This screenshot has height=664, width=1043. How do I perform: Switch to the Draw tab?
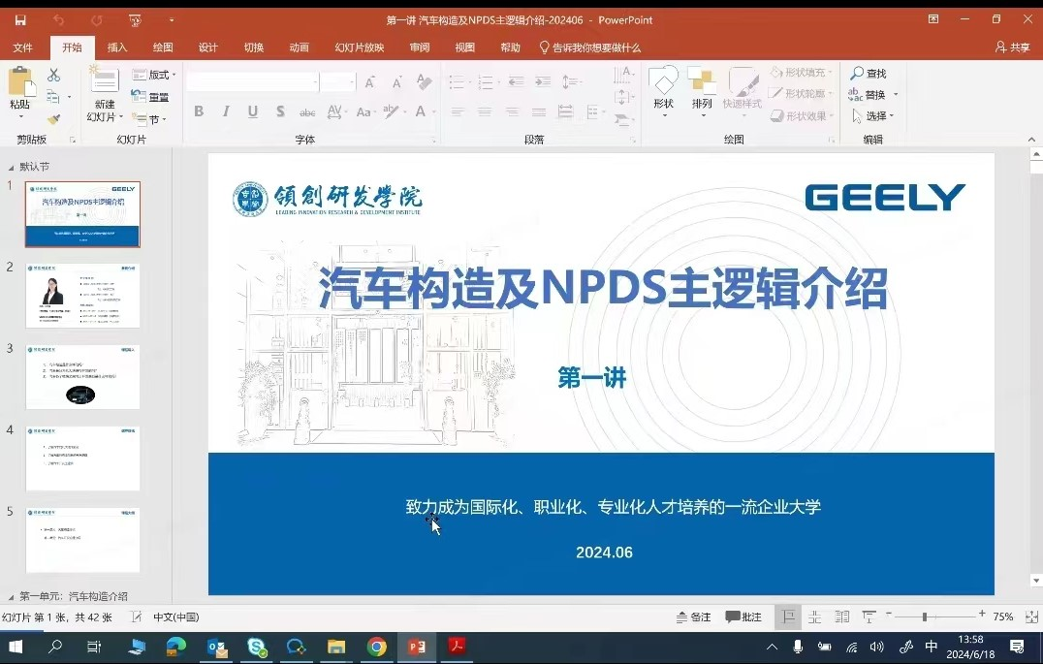163,47
